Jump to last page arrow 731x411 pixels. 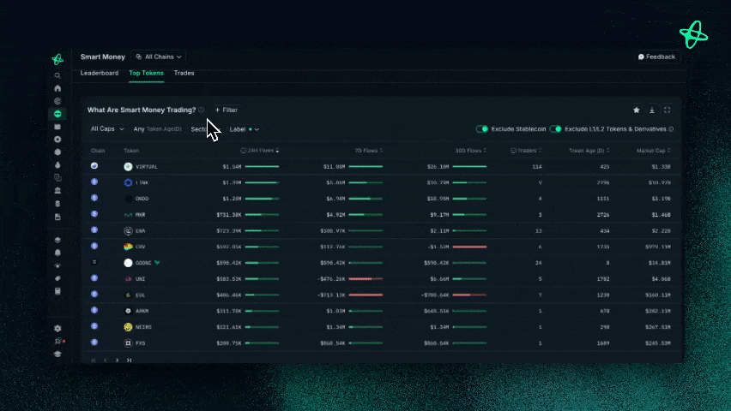[x=130, y=360]
